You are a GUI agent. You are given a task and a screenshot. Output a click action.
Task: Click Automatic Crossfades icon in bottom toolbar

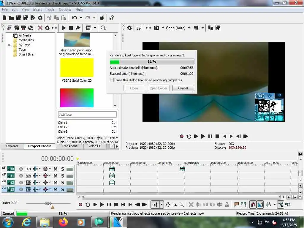(x=260, y=205)
